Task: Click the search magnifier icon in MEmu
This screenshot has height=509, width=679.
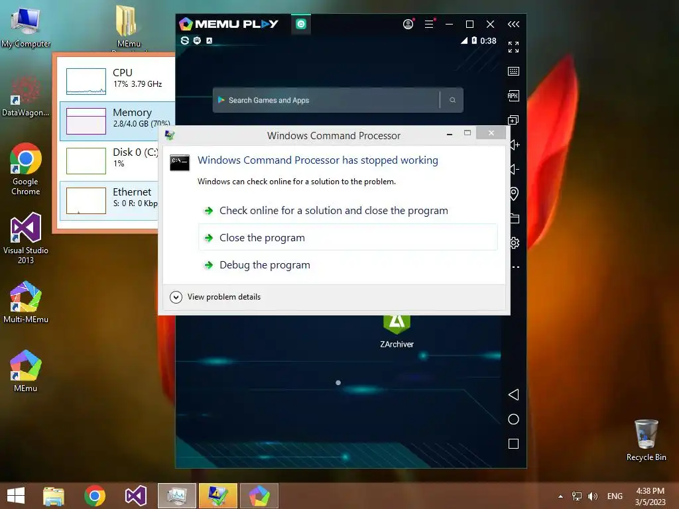Action: point(452,100)
